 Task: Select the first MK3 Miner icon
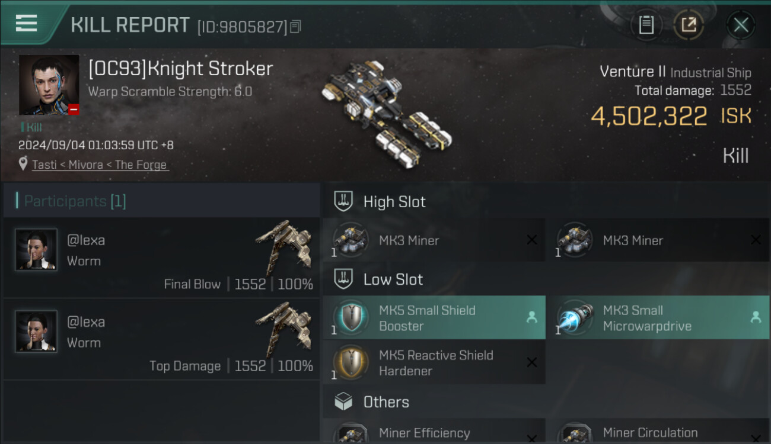(x=351, y=240)
